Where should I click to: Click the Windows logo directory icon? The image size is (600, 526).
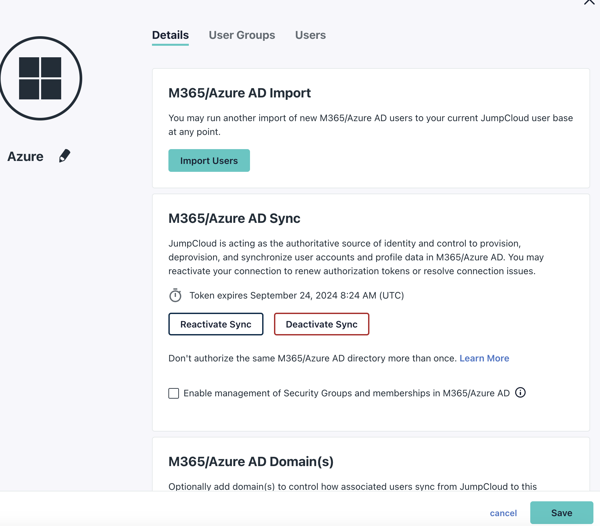[x=40, y=78]
